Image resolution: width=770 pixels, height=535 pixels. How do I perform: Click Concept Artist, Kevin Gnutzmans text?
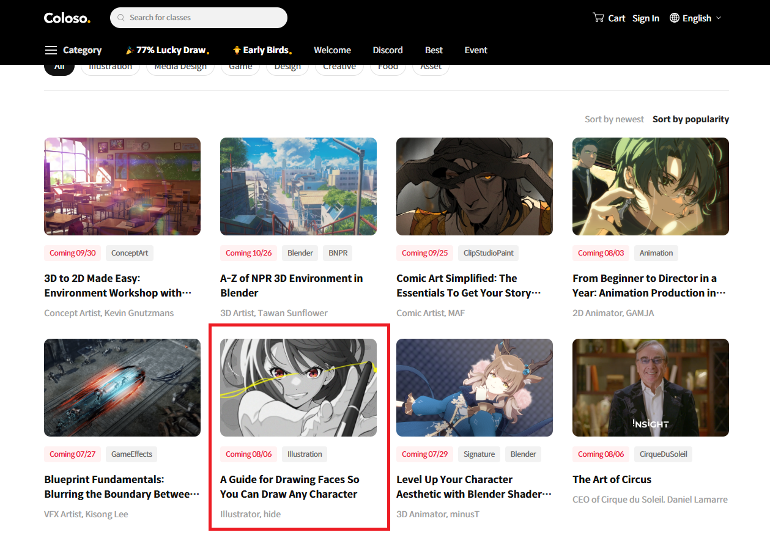click(x=109, y=313)
